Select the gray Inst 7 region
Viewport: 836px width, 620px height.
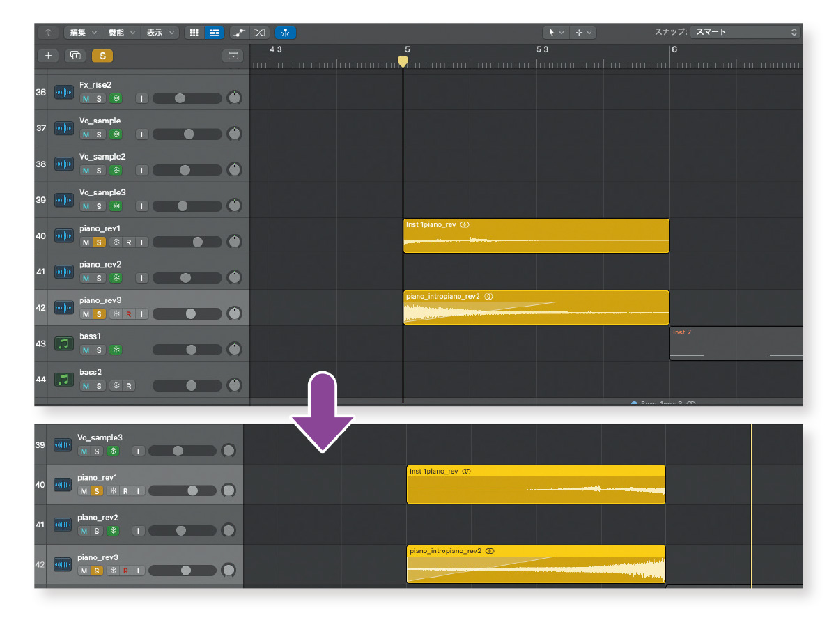[736, 343]
